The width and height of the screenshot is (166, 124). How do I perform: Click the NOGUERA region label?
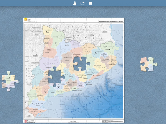pos(49,63)
